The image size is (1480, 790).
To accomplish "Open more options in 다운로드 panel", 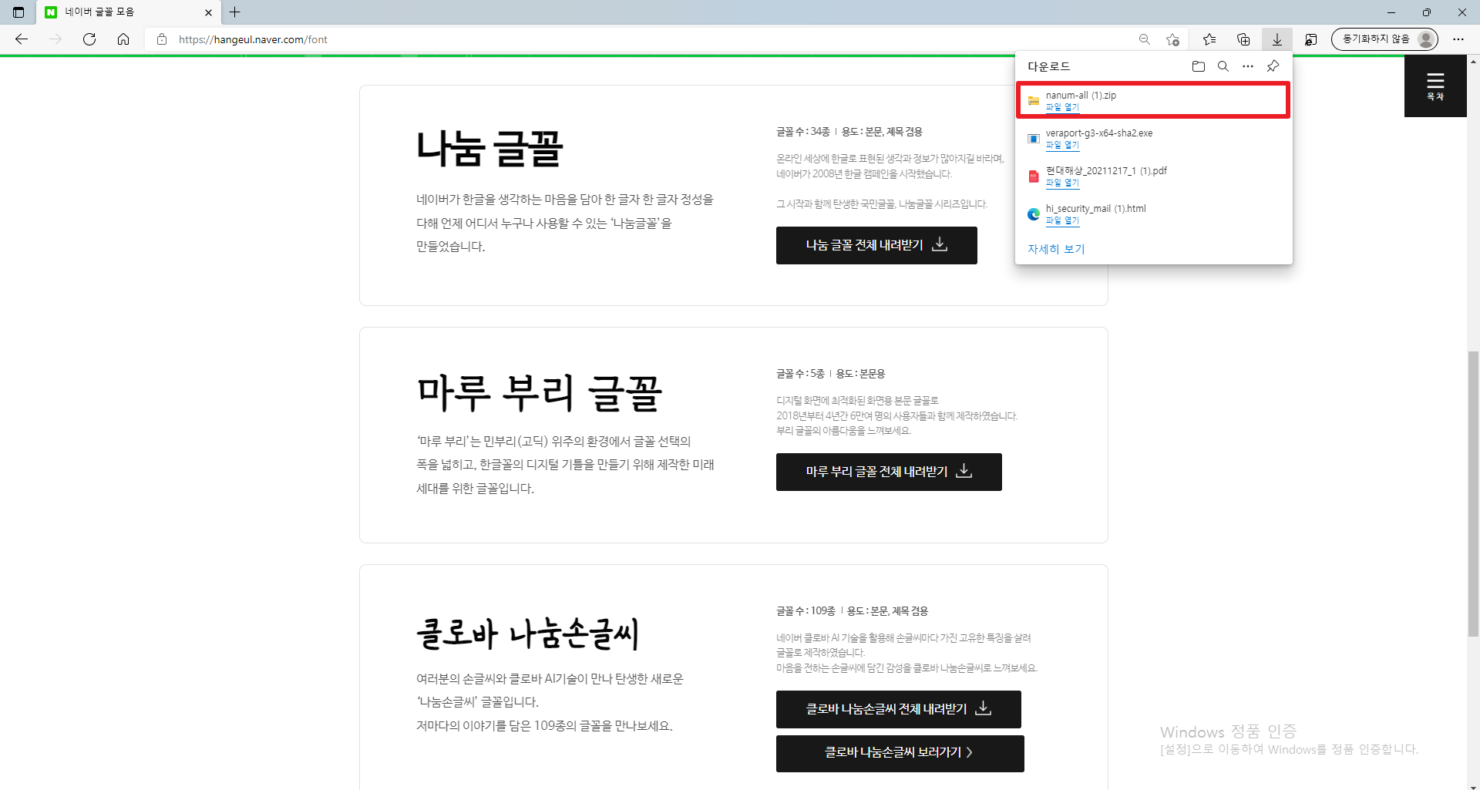I will [x=1248, y=66].
